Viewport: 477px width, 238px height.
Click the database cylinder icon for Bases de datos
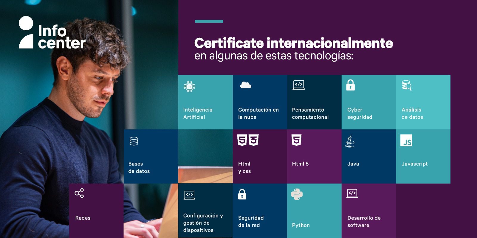[134, 141]
